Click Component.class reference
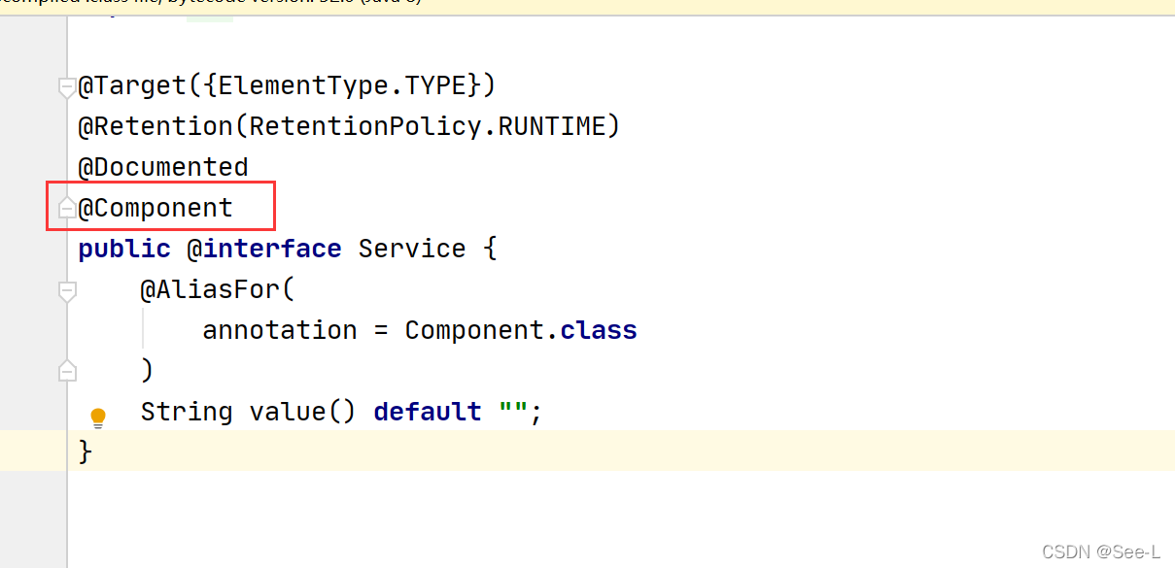This screenshot has width=1175, height=568. (x=521, y=330)
